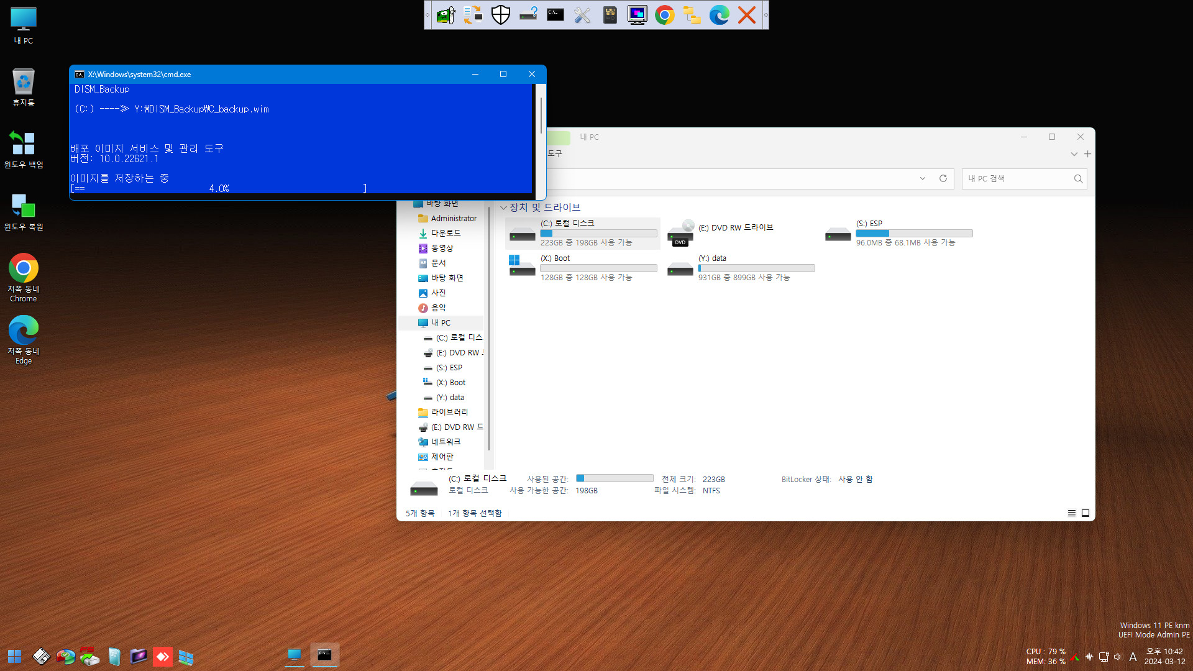This screenshot has width=1193, height=671.
Task: Select the 저쪽 동네 Edge desktop shortcut
Action: (24, 340)
